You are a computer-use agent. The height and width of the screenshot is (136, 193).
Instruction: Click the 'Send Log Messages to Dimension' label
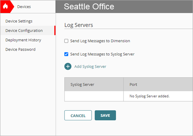coord(100,41)
